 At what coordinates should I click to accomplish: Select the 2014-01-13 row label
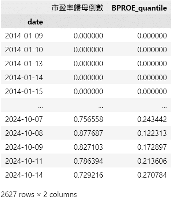[x=24, y=64]
